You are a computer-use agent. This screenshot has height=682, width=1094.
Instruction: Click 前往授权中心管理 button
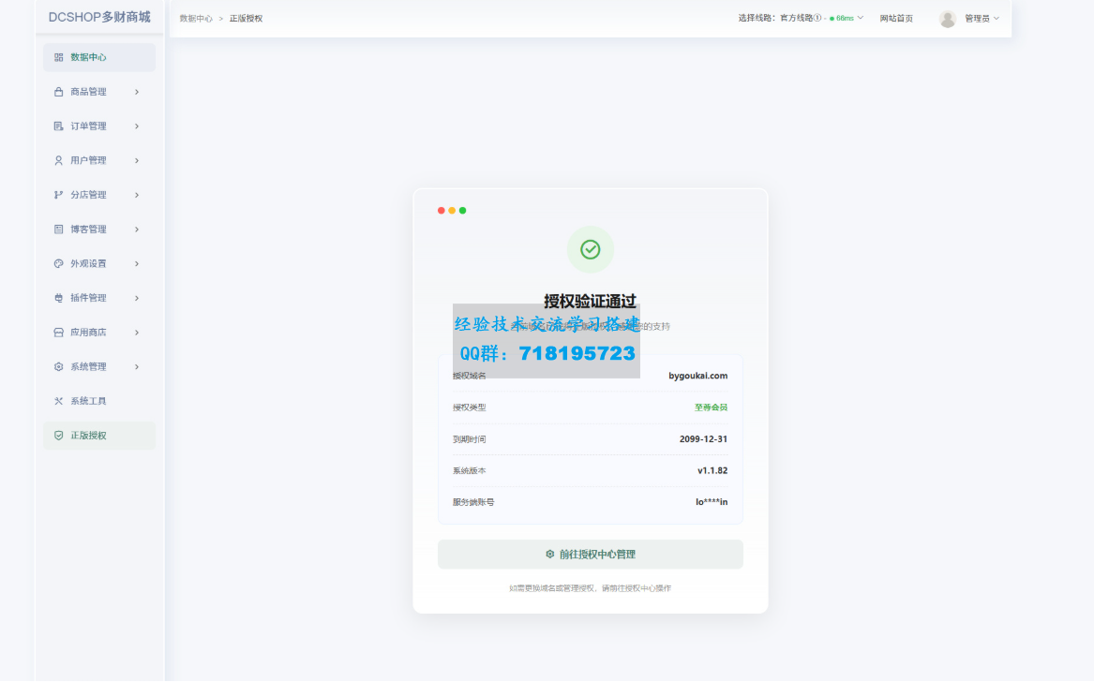pyautogui.click(x=591, y=555)
